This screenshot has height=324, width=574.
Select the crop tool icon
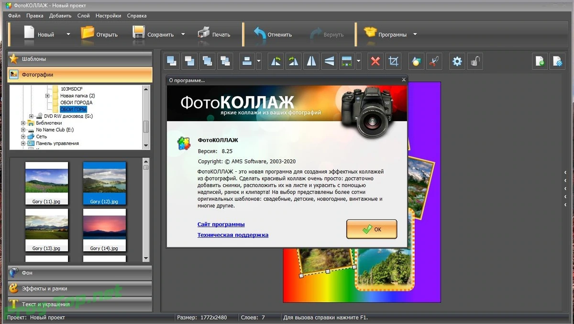click(393, 61)
